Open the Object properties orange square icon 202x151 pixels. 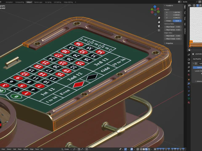(189, 80)
